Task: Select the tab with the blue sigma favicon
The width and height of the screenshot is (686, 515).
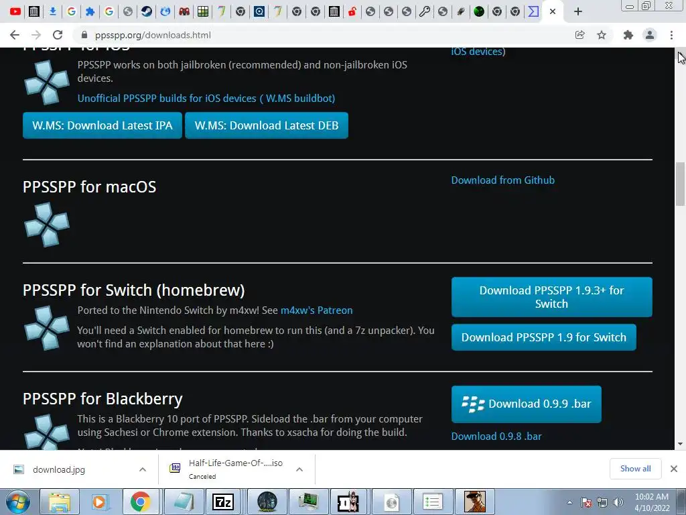Action: point(533,11)
